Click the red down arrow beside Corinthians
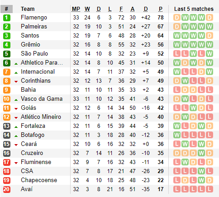Screen dimensions: 219x197 (x=16, y=82)
